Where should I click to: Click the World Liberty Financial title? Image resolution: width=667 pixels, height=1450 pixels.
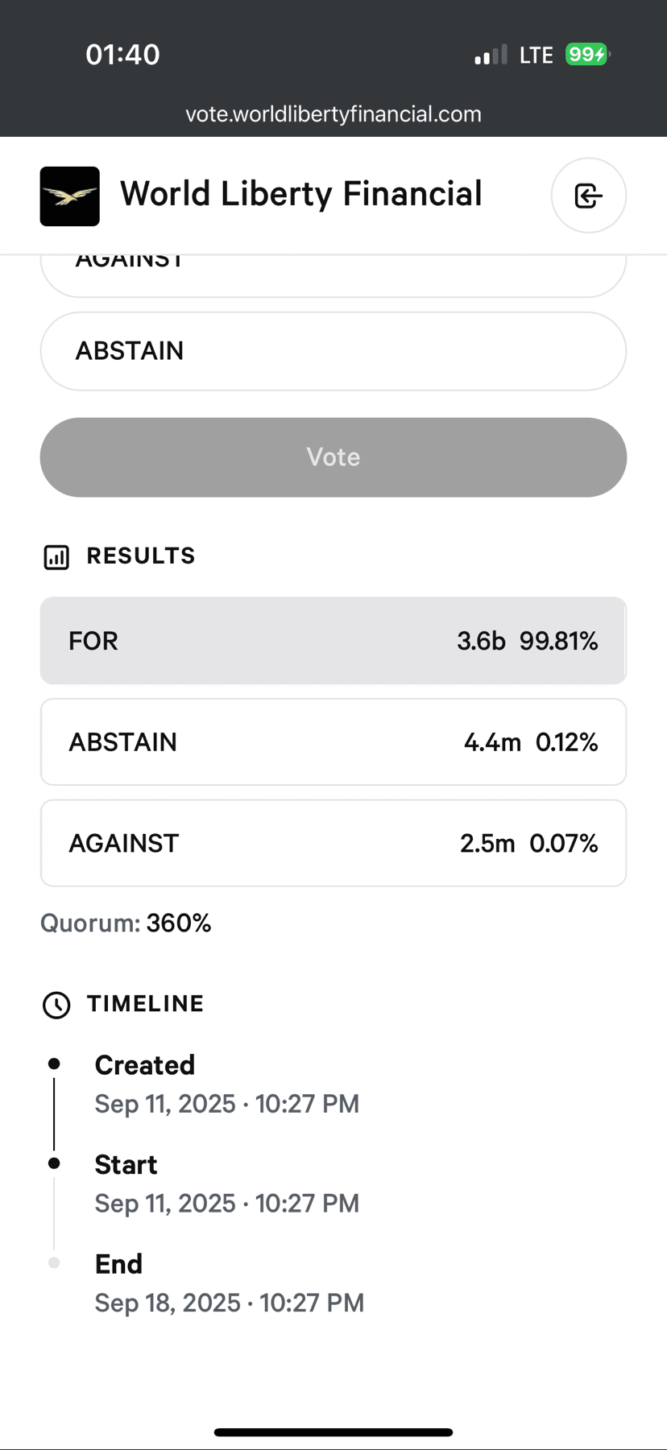(x=301, y=194)
